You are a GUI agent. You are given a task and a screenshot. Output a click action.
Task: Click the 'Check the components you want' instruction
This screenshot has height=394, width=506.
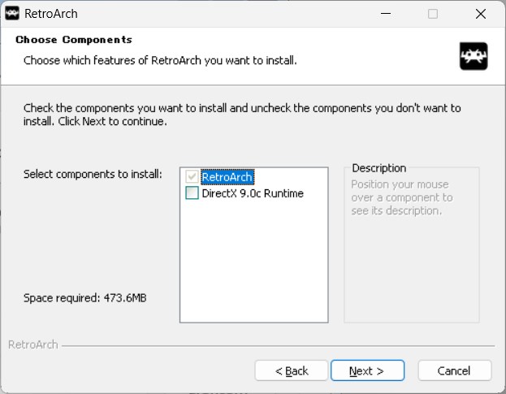[242, 115]
